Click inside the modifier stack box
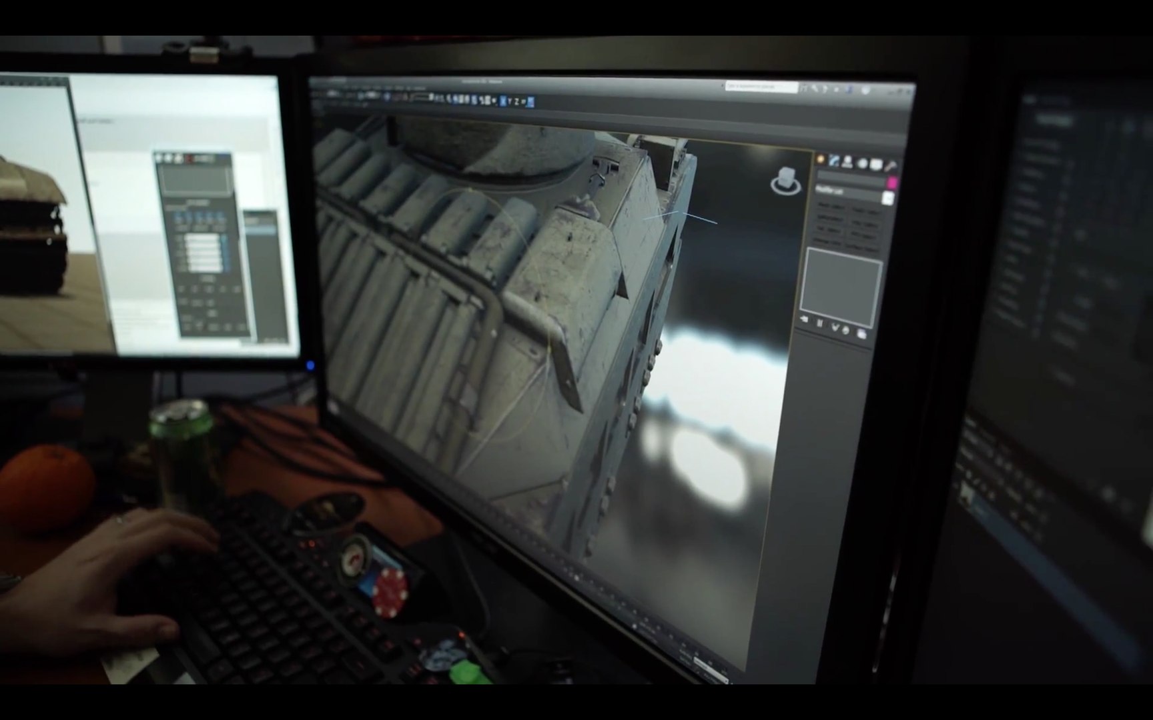The height and width of the screenshot is (720, 1153). point(841,287)
